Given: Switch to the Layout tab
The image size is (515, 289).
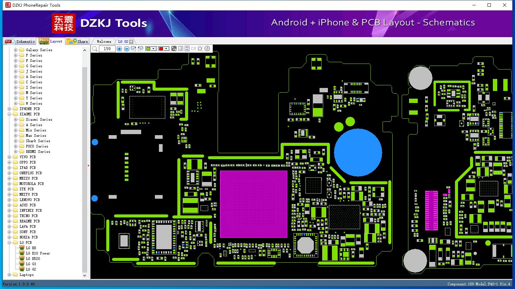Looking at the screenshot, I should (51, 41).
